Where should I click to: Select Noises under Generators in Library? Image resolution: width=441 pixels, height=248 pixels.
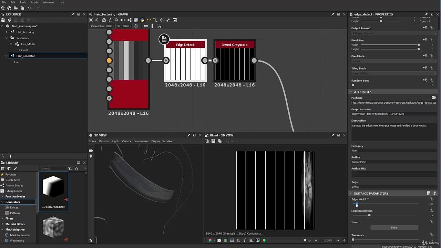pos(14,207)
